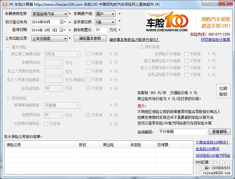235x179 pixels.
Task: Open the 网页版车险计算器 link
Action: (x=215, y=40)
